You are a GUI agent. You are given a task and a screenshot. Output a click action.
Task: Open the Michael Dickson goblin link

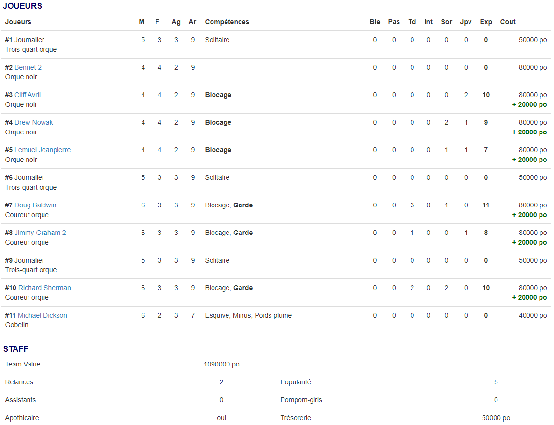(43, 315)
